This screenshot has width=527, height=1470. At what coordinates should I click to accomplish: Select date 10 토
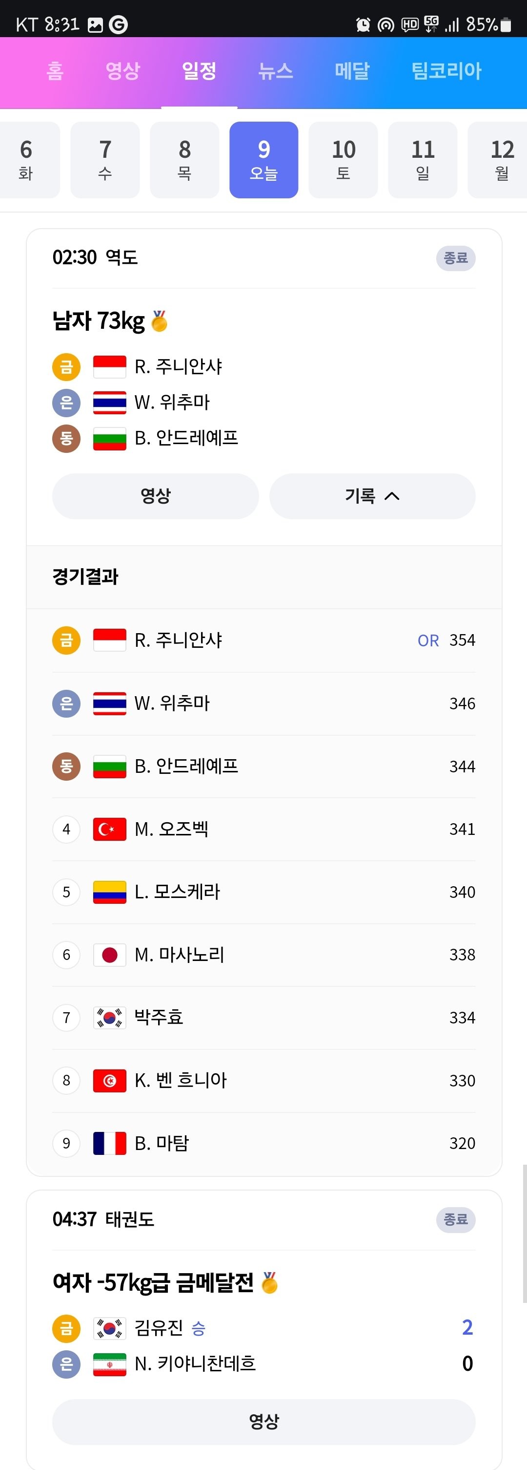[x=343, y=160]
